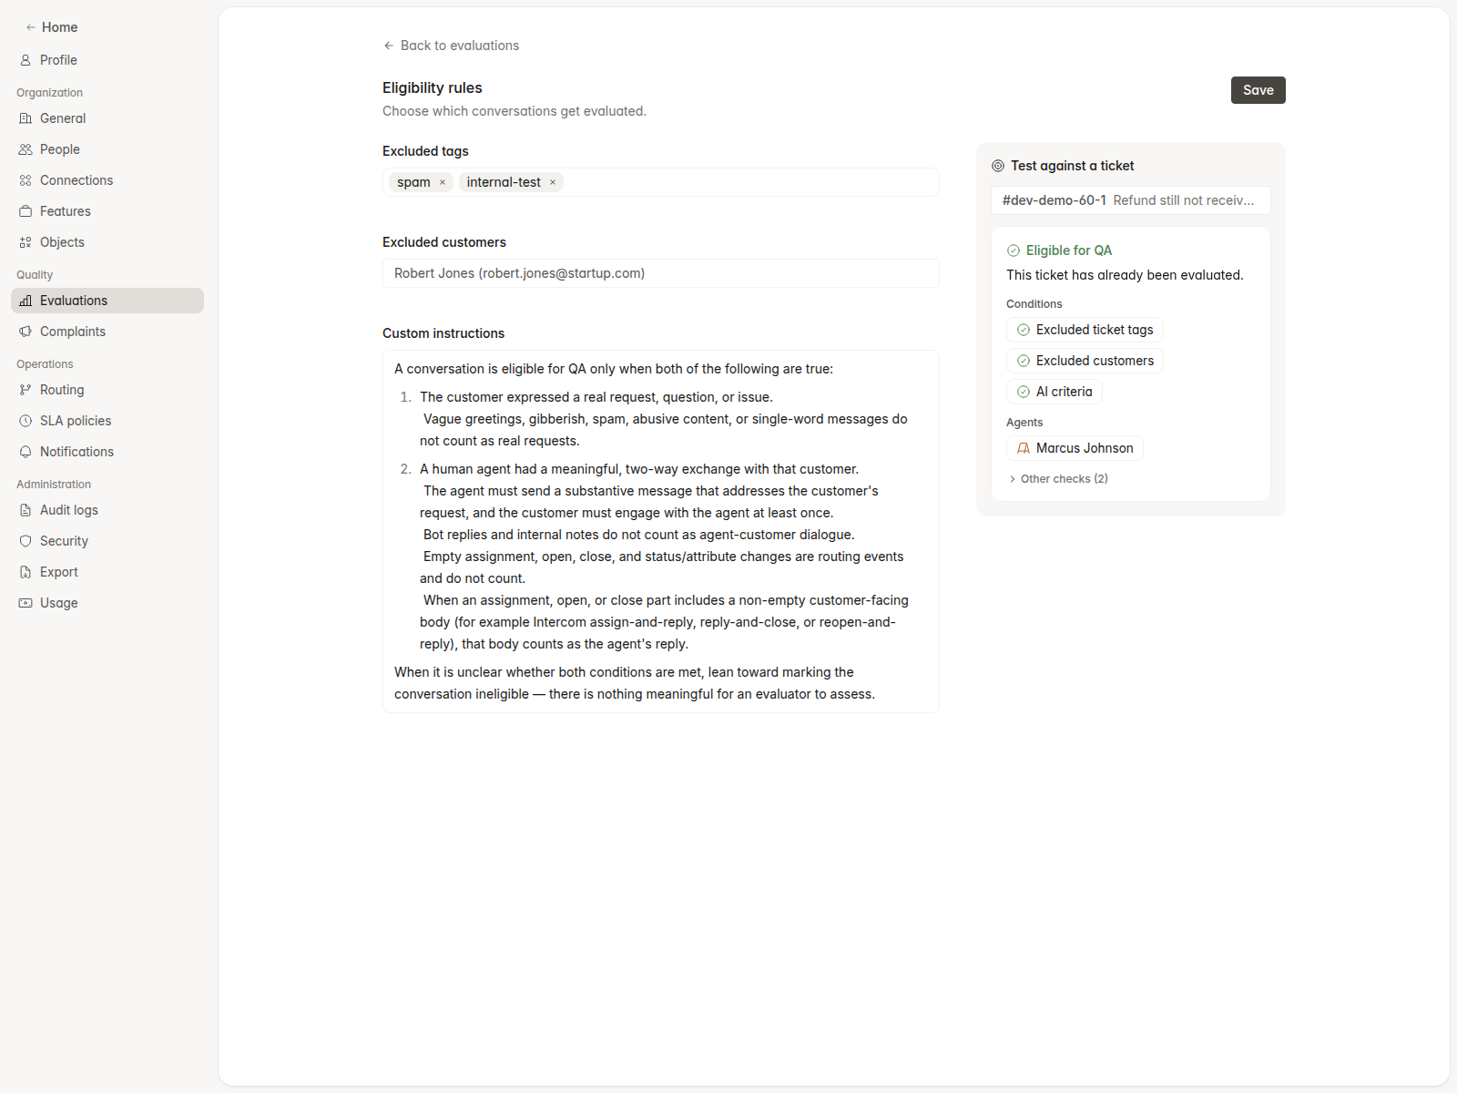Image resolution: width=1457 pixels, height=1093 pixels.
Task: Open the ticket selector #dev-demo-60-1
Action: (1131, 200)
